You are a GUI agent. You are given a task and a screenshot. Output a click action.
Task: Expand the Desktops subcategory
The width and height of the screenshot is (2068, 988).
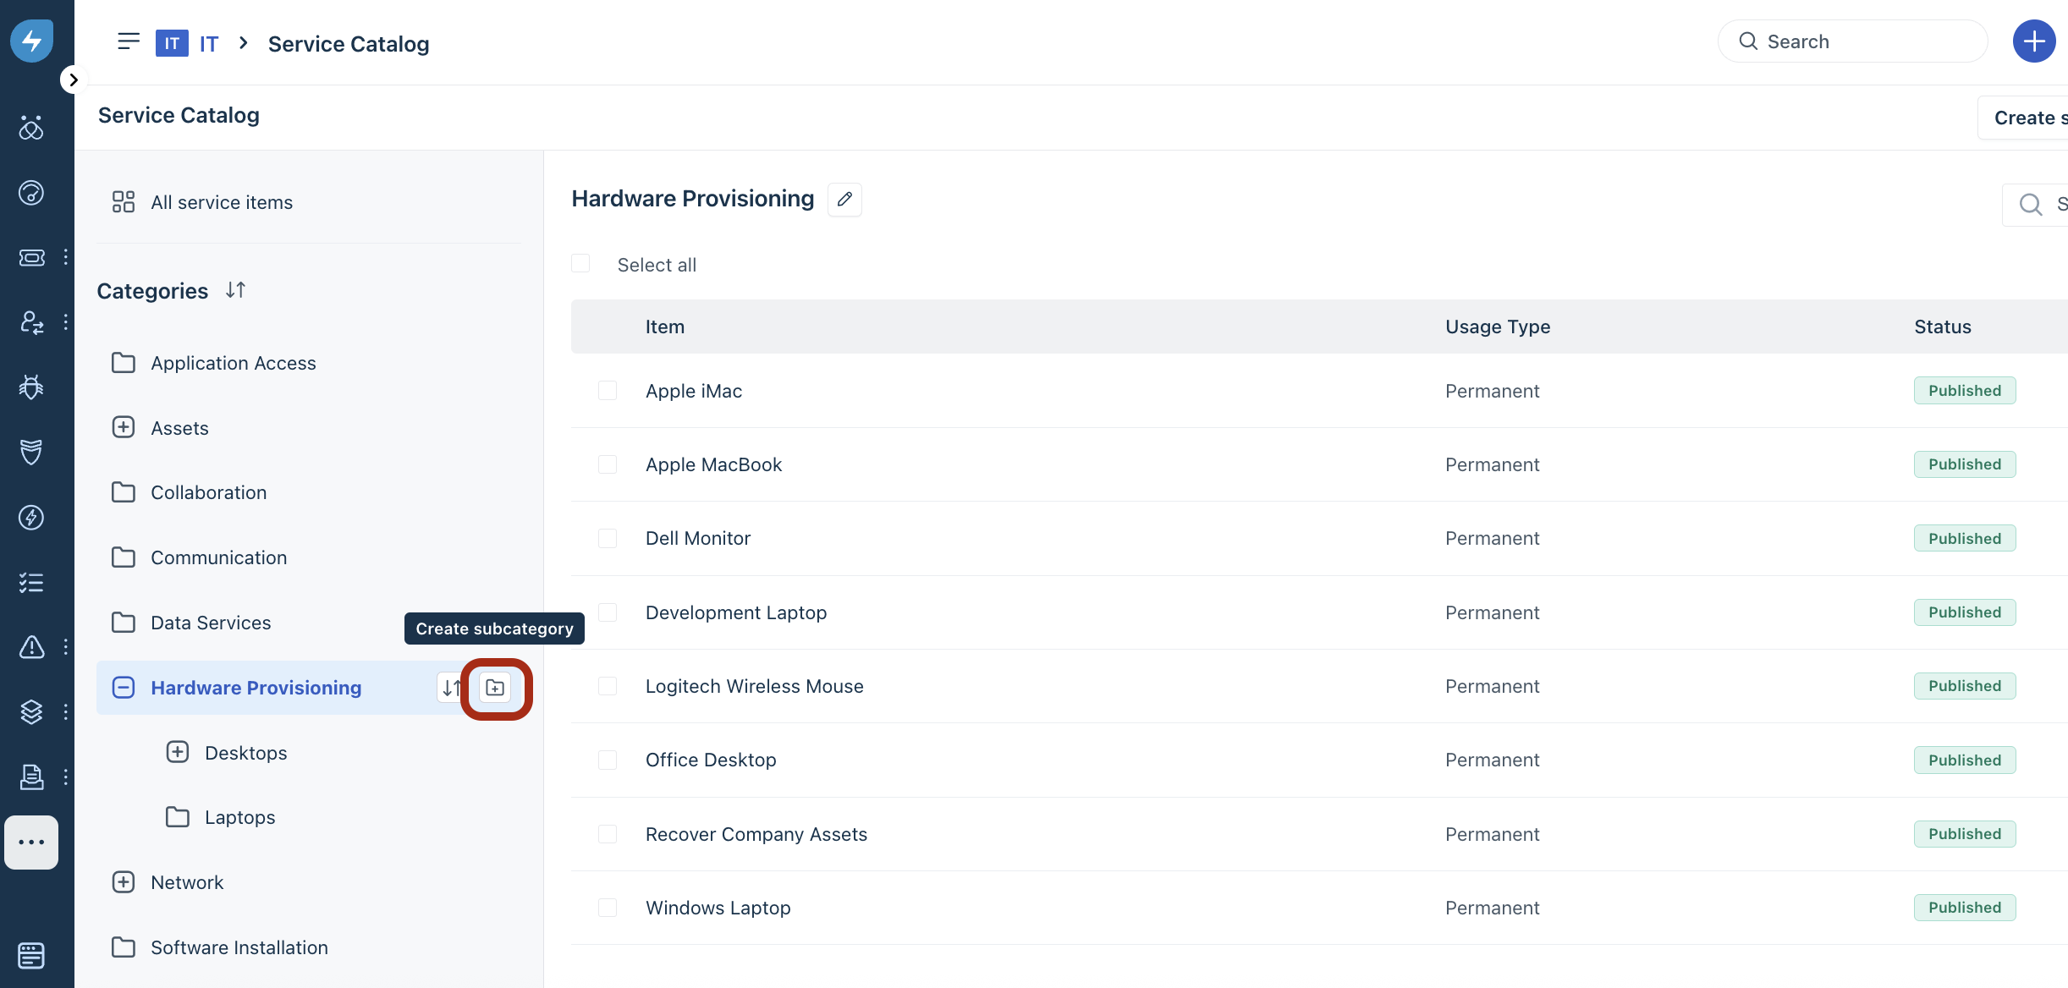coord(178,752)
